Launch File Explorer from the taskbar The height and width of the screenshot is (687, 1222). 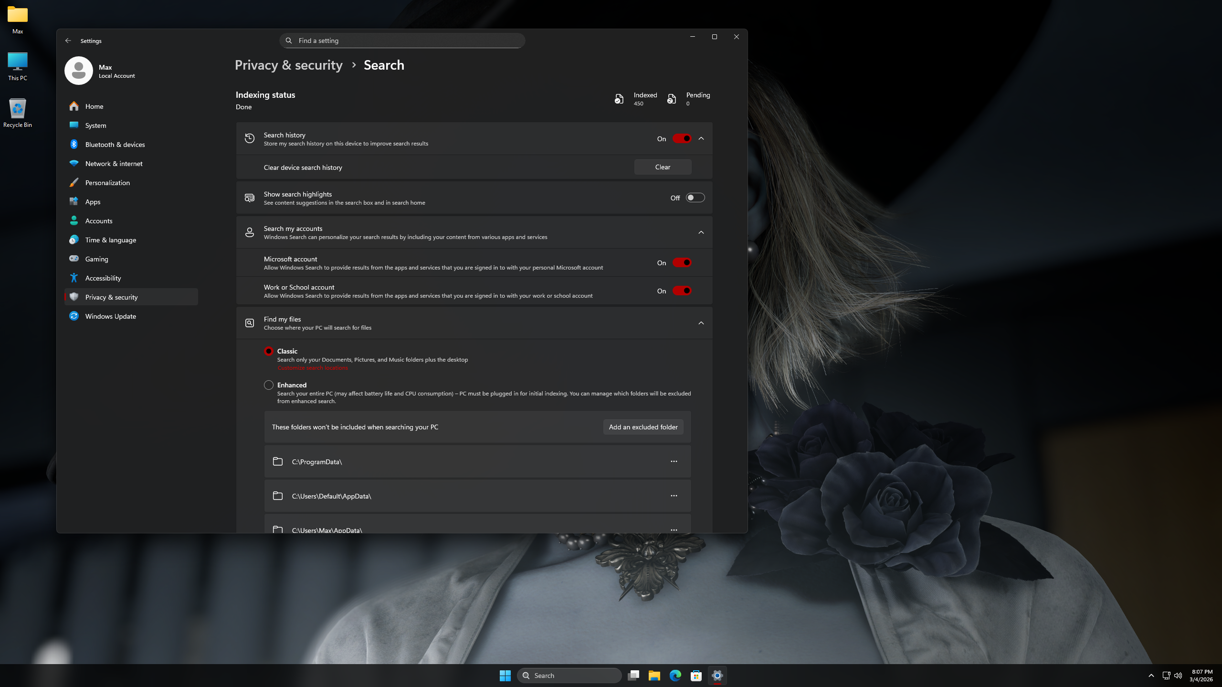pos(654,676)
